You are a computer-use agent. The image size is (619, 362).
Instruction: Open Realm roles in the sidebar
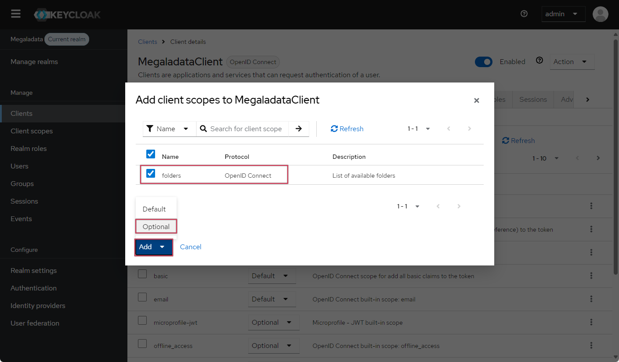coord(64,149)
